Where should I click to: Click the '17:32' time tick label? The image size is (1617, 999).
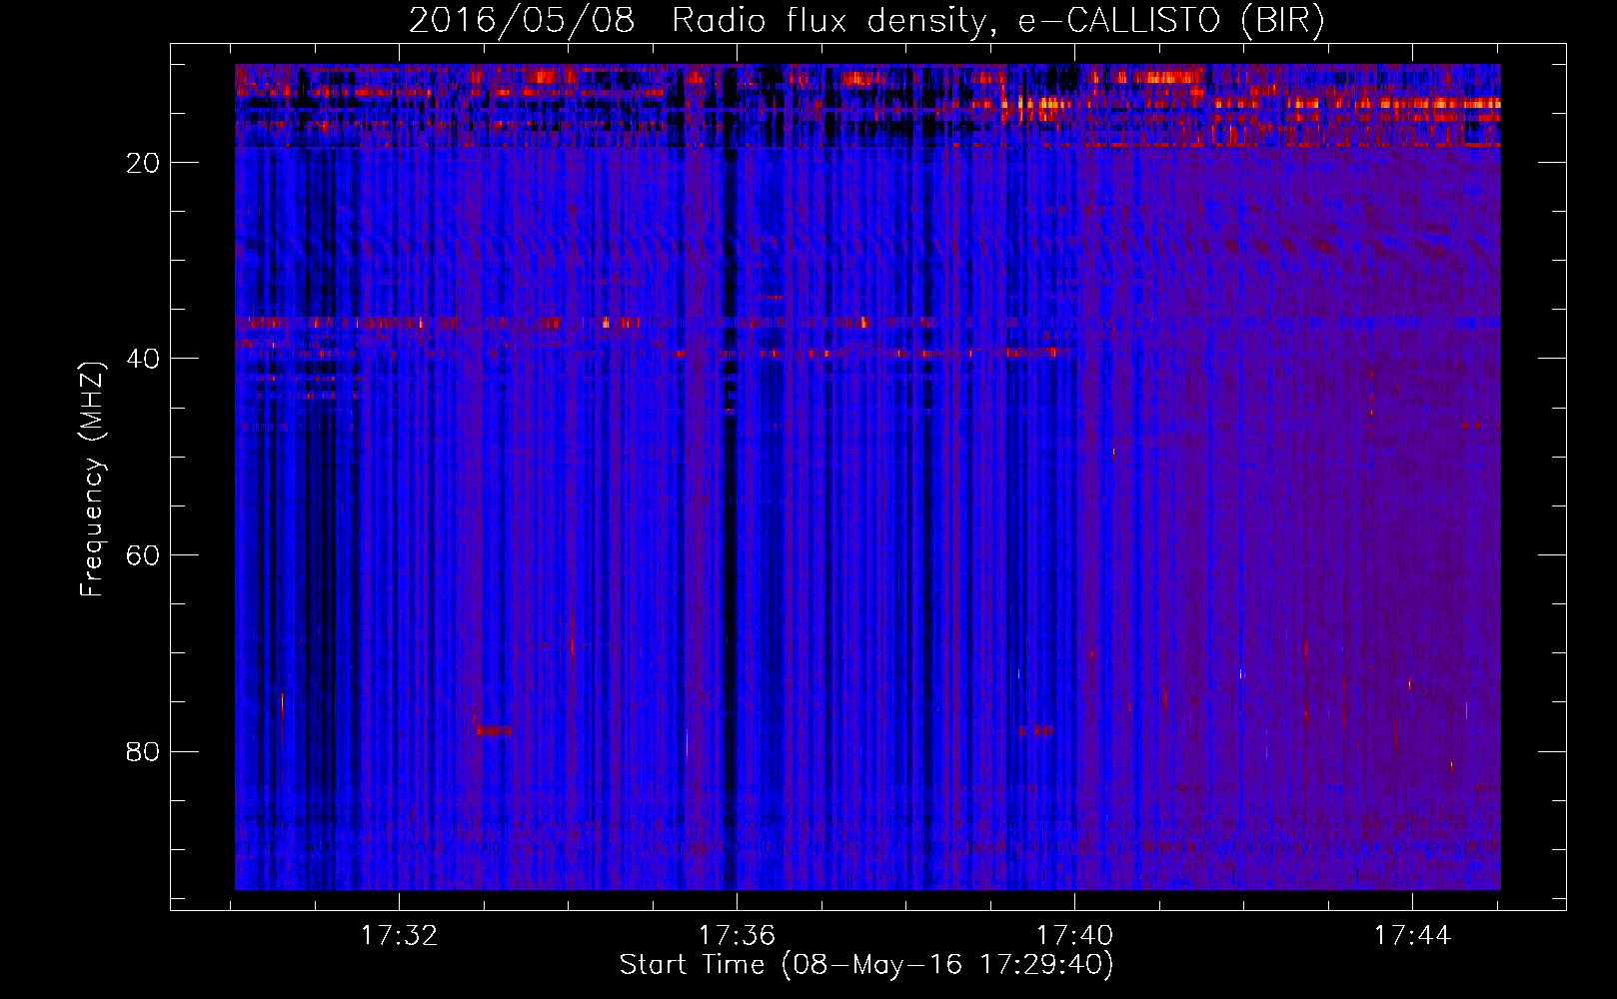pos(399,936)
